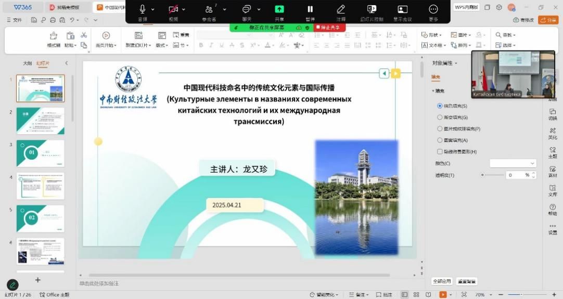The image size is (563, 299).
Task: Switch to the 大纲 outline tab
Action: (x=28, y=63)
